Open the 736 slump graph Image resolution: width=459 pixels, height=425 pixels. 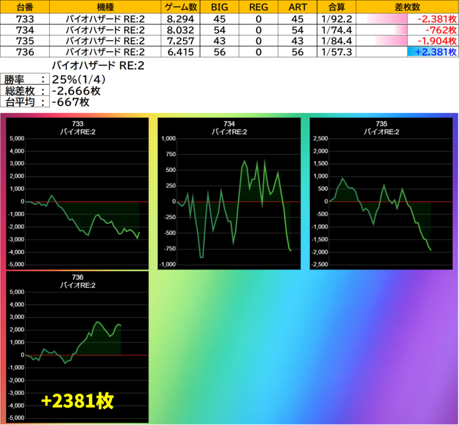(x=77, y=347)
